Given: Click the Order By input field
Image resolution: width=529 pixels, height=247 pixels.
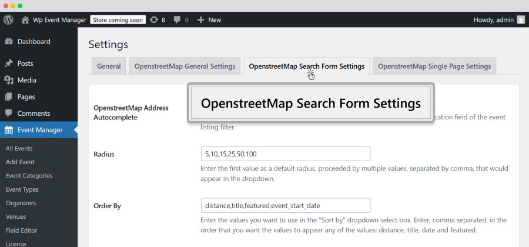Looking at the screenshot, I should click(286, 205).
